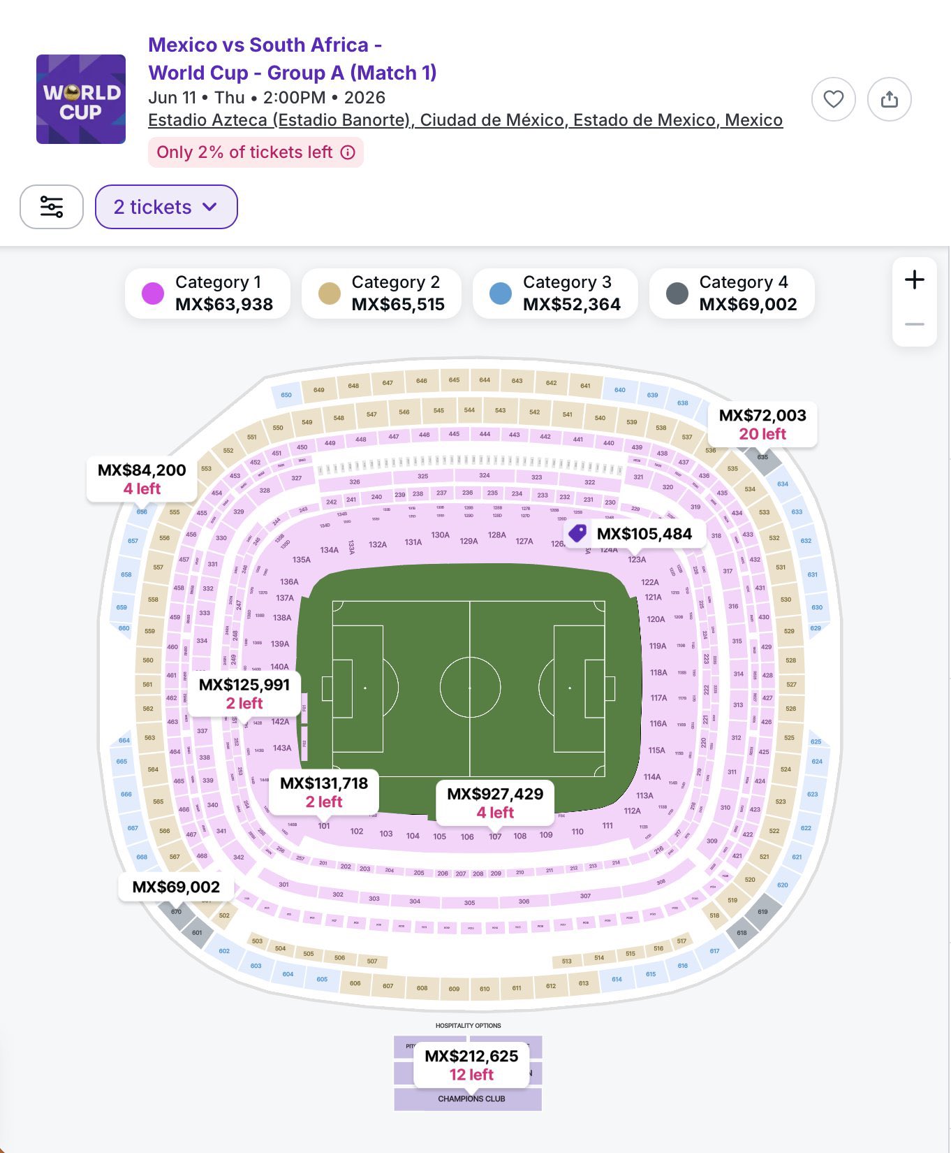Toggle Category 2 price filter
The height and width of the screenshot is (1153, 951).
click(381, 293)
